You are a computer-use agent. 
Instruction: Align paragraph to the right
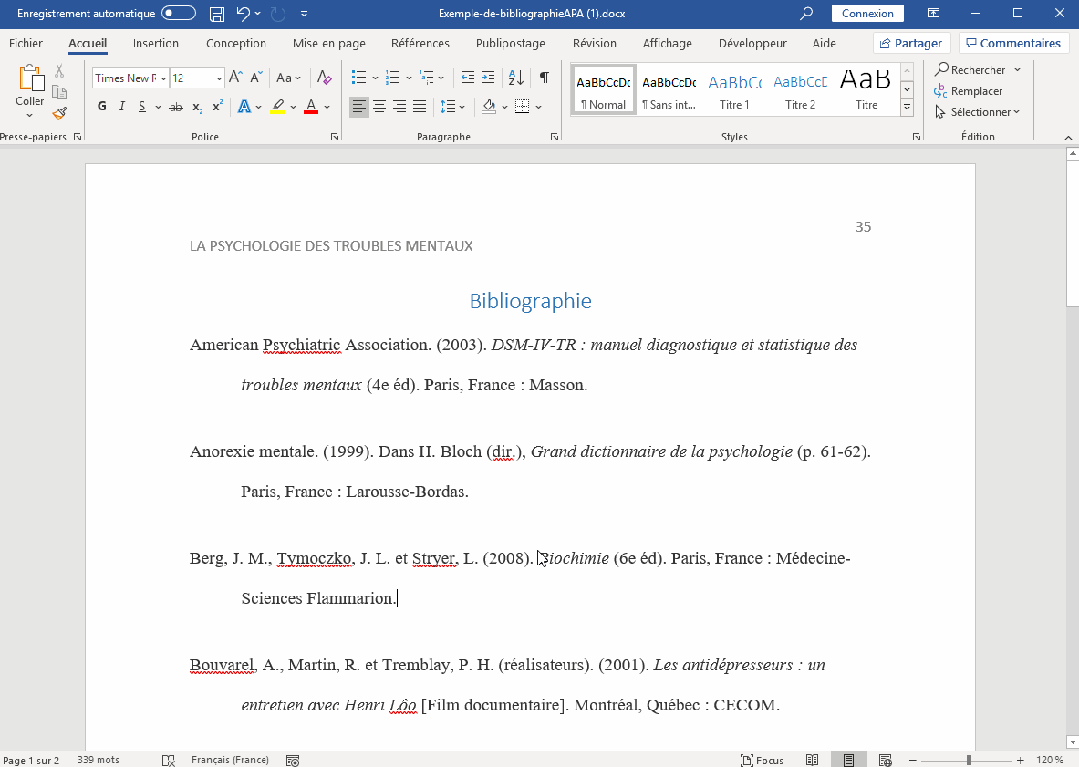point(399,107)
